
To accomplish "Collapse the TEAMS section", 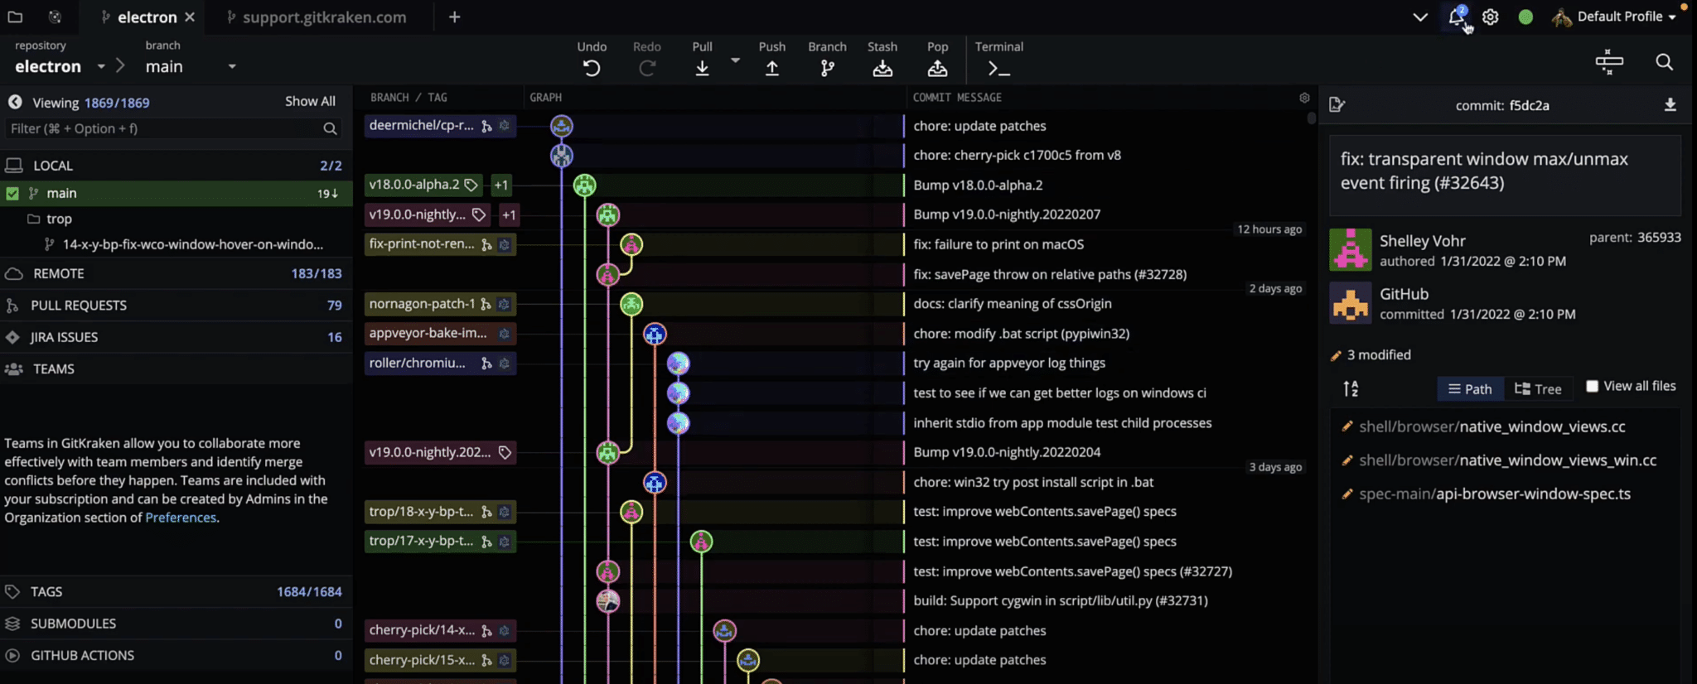I will (x=176, y=368).
